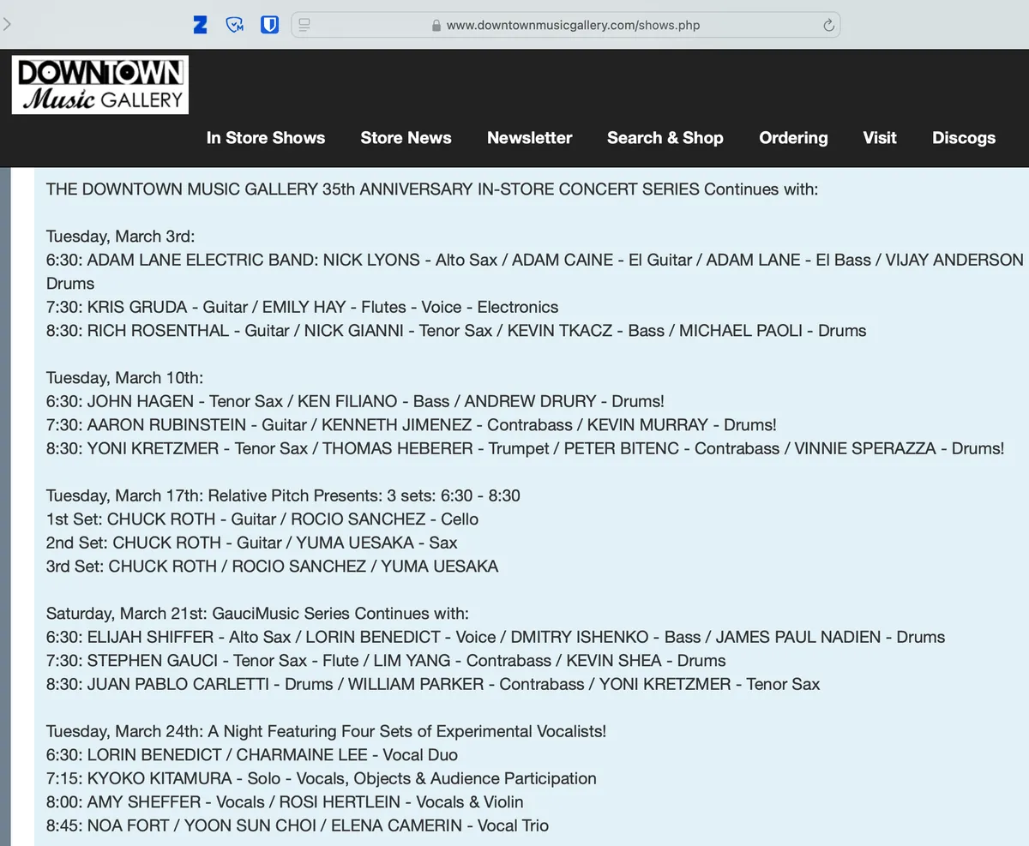1029x846 pixels.
Task: Click the Zotero extension icon
Action: [x=201, y=25]
